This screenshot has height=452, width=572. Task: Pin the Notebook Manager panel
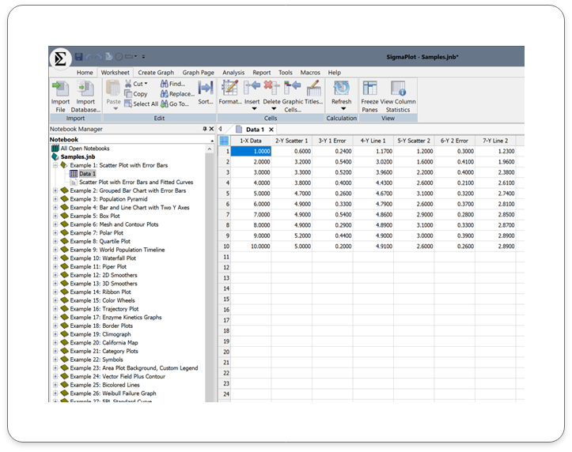pyautogui.click(x=204, y=129)
